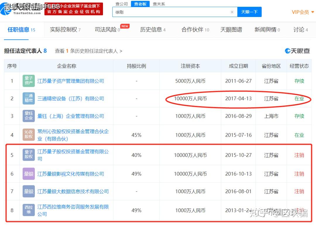Open the 三通精密 company logo icon

pyautogui.click(x=29, y=98)
